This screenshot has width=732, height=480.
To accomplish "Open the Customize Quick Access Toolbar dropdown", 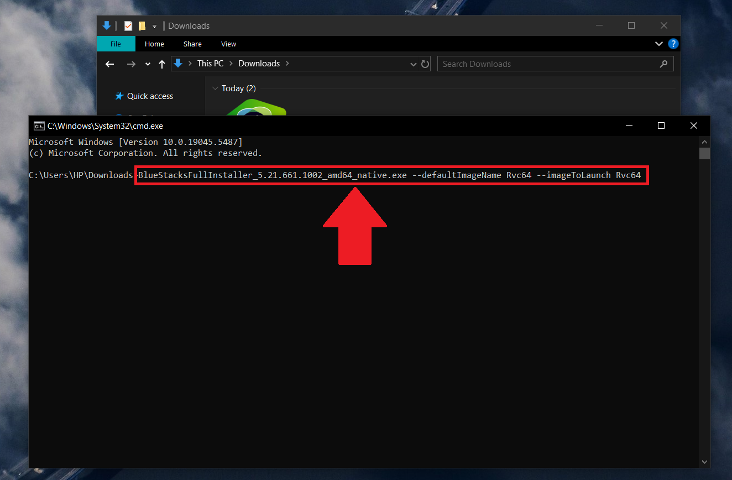I will pyautogui.click(x=154, y=26).
